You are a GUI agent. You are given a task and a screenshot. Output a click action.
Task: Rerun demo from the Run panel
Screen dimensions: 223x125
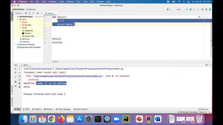click(x=15, y=69)
